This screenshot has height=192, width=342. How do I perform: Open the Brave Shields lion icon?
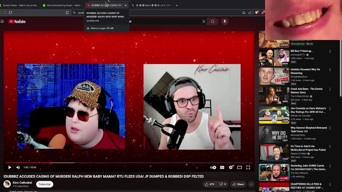click(256, 13)
